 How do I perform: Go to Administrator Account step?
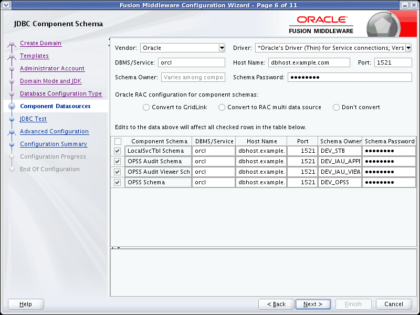click(52, 68)
